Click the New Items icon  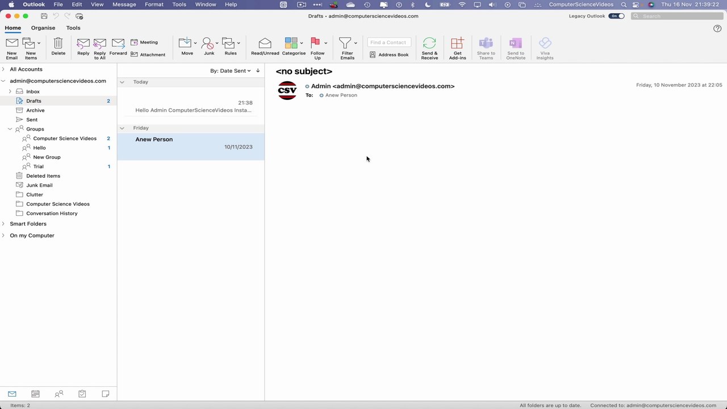[x=29, y=43]
